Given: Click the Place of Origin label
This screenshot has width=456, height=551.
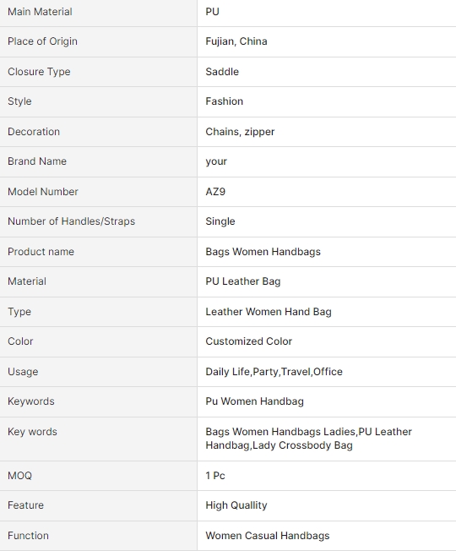Looking at the screenshot, I should (42, 41).
